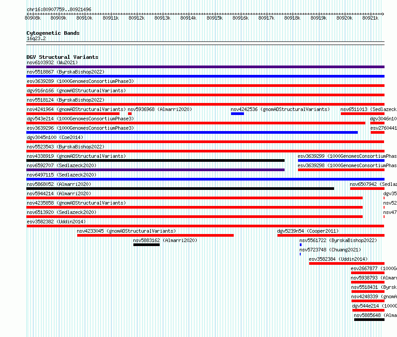This screenshot has height=337, width=397.
Task: Select esv3639299 variant label
Action: pyautogui.click(x=347, y=156)
